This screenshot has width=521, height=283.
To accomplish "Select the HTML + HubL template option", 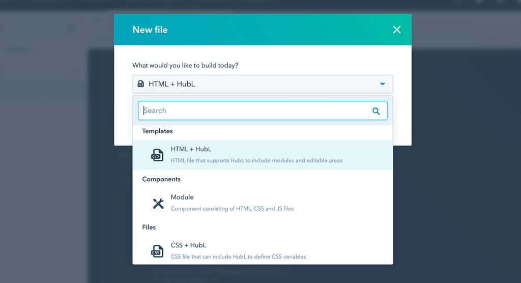I will [263, 155].
